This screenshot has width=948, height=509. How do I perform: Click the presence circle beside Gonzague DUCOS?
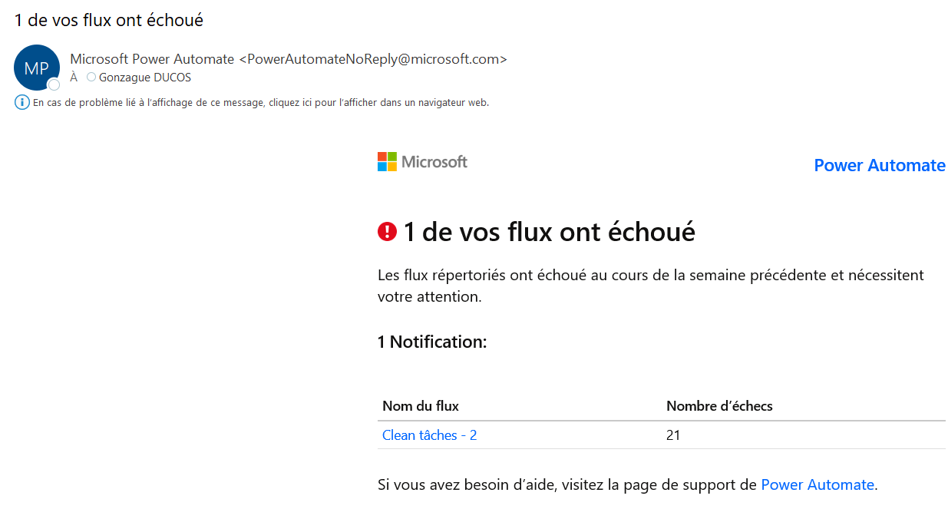pos(91,77)
